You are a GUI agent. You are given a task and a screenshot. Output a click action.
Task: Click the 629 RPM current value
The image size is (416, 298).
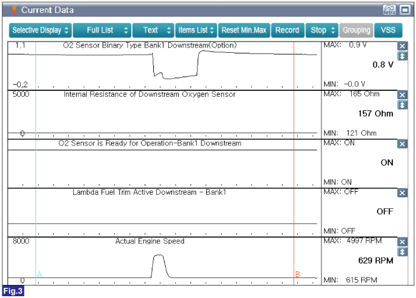pyautogui.click(x=376, y=261)
